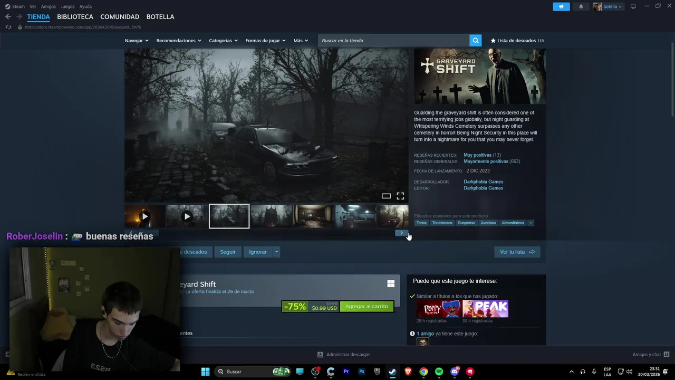Click Ver tu lista button

pyautogui.click(x=517, y=252)
